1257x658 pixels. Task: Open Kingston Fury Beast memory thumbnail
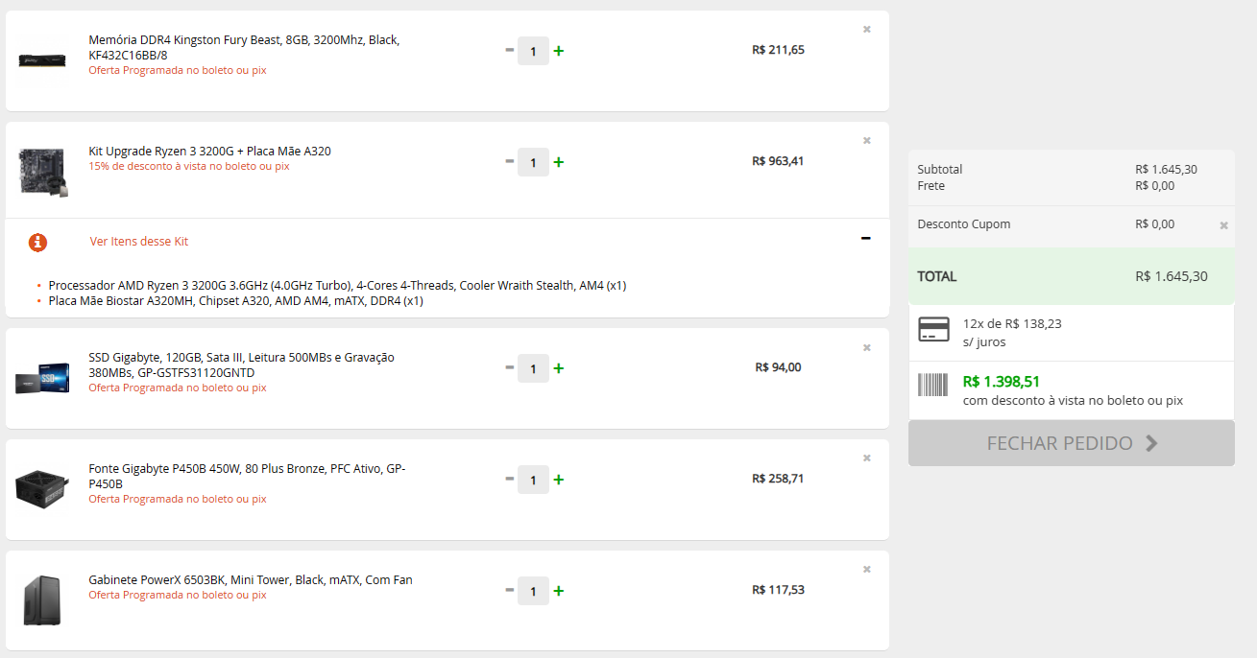[41, 59]
